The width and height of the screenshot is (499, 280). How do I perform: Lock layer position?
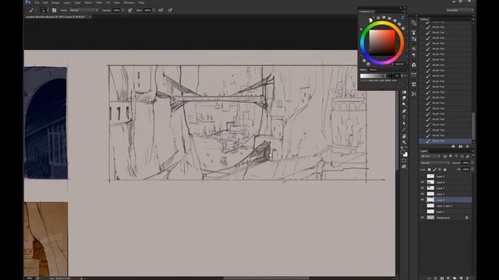coord(440,170)
